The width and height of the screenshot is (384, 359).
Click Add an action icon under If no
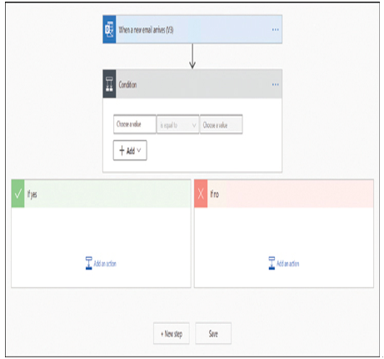click(x=272, y=263)
